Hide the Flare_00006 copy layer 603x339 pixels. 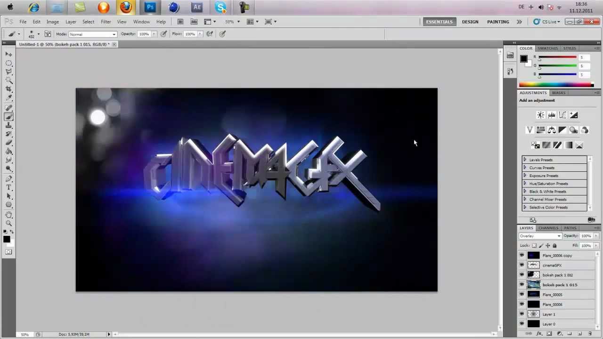[522, 255]
